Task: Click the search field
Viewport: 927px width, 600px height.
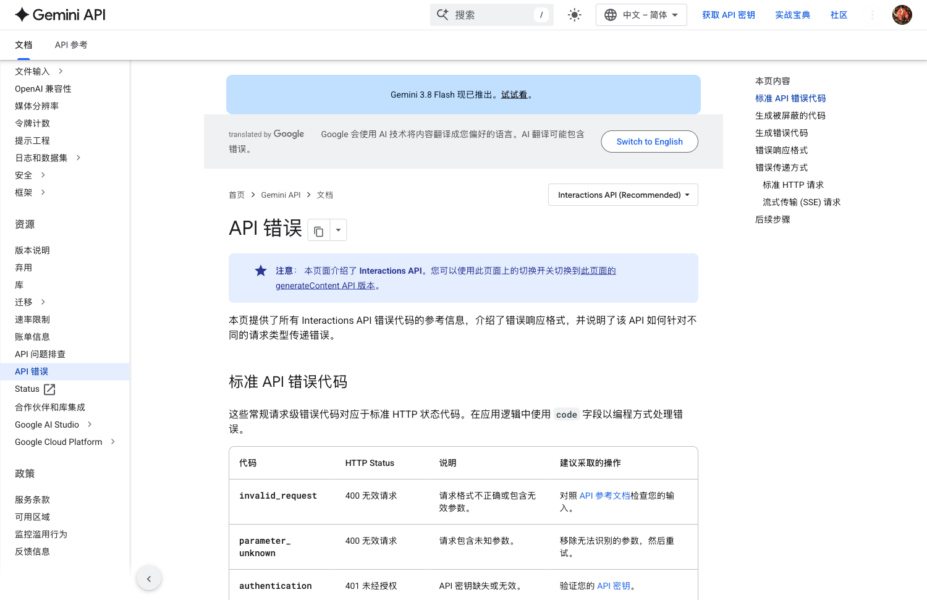Action: coord(491,15)
